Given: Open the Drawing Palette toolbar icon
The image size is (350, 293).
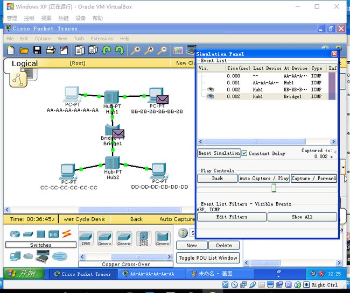Looking at the screenshot, I should (178, 50).
